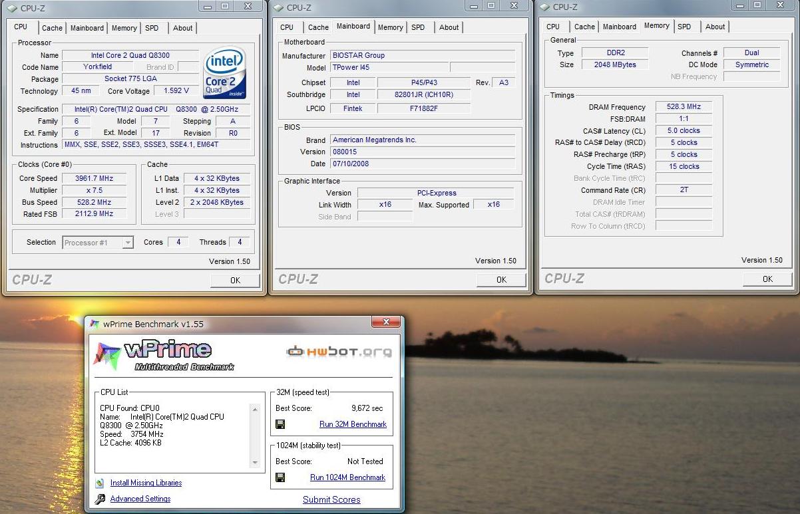
Task: Click Submit Scores link
Action: point(331,499)
